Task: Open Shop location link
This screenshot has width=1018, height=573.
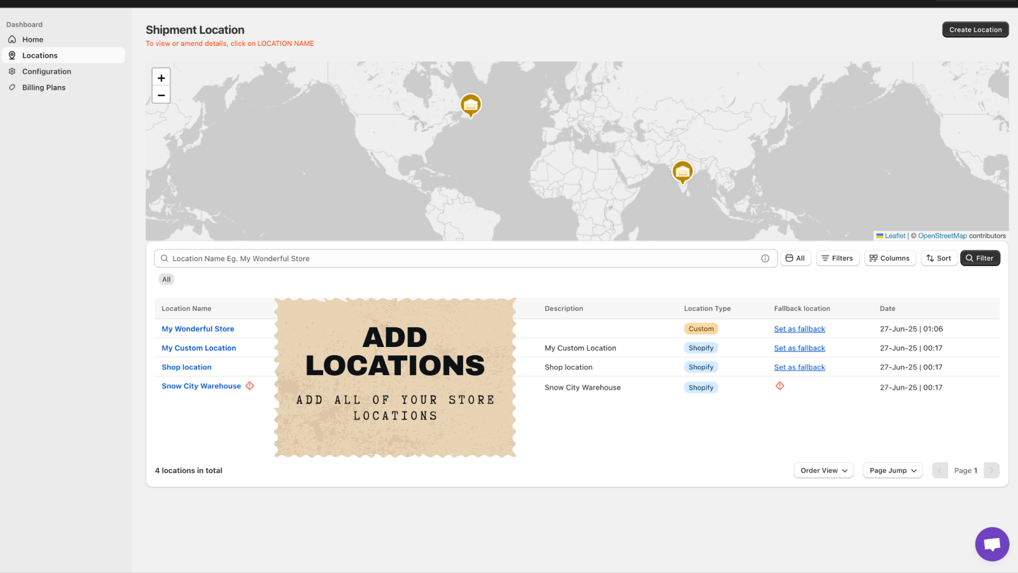Action: click(x=186, y=367)
